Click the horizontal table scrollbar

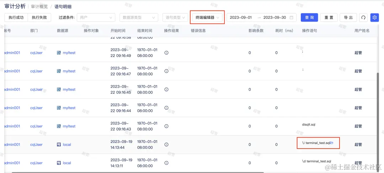(x=138, y=172)
